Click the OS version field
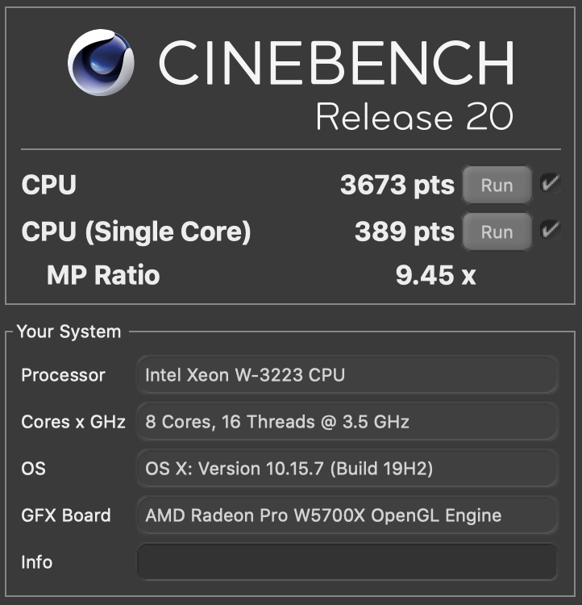The height and width of the screenshot is (605, 582). [347, 469]
